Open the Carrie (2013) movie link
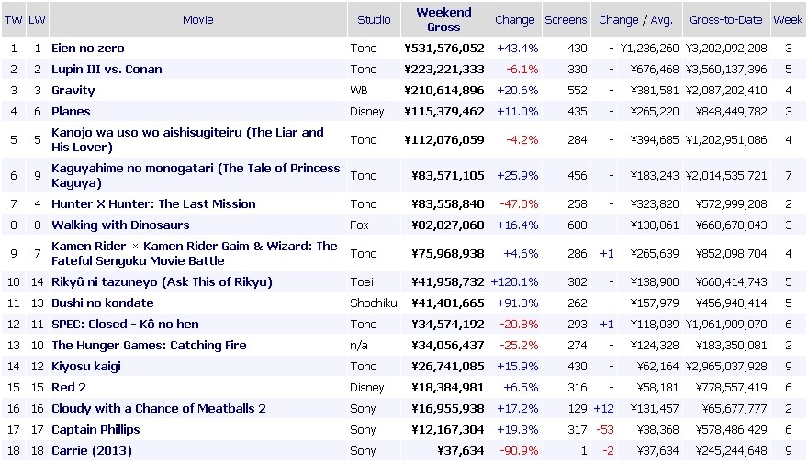The height and width of the screenshot is (462, 808). point(92,450)
